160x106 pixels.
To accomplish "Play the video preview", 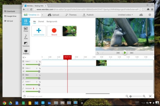I will click(125, 53).
